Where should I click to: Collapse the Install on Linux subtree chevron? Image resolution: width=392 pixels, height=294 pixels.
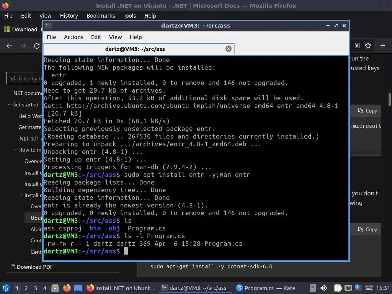coord(21,195)
